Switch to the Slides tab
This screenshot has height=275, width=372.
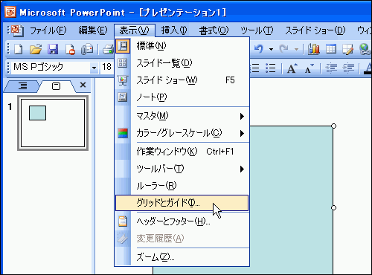click(x=56, y=86)
